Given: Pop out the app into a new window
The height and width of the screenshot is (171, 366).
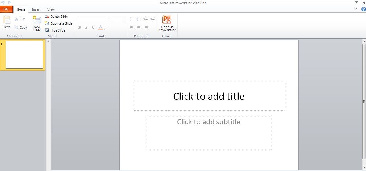Looking at the screenshot, I should 356,3.
